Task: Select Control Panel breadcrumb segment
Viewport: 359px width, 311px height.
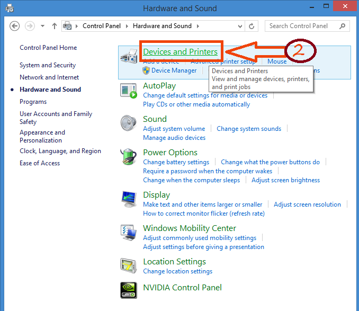Action: pyautogui.click(x=102, y=26)
